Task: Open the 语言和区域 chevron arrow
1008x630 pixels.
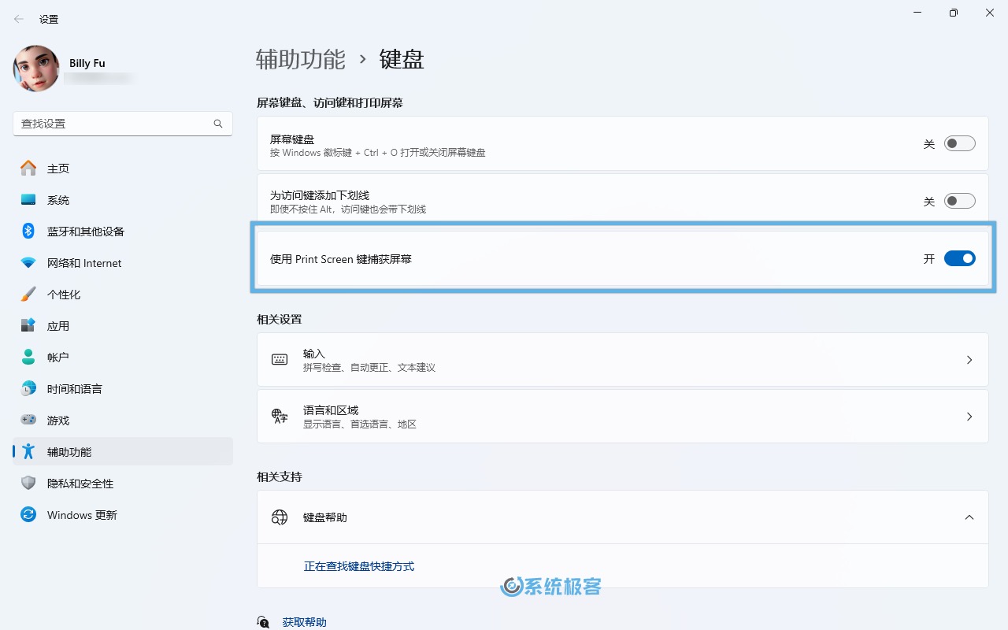Action: click(969, 416)
